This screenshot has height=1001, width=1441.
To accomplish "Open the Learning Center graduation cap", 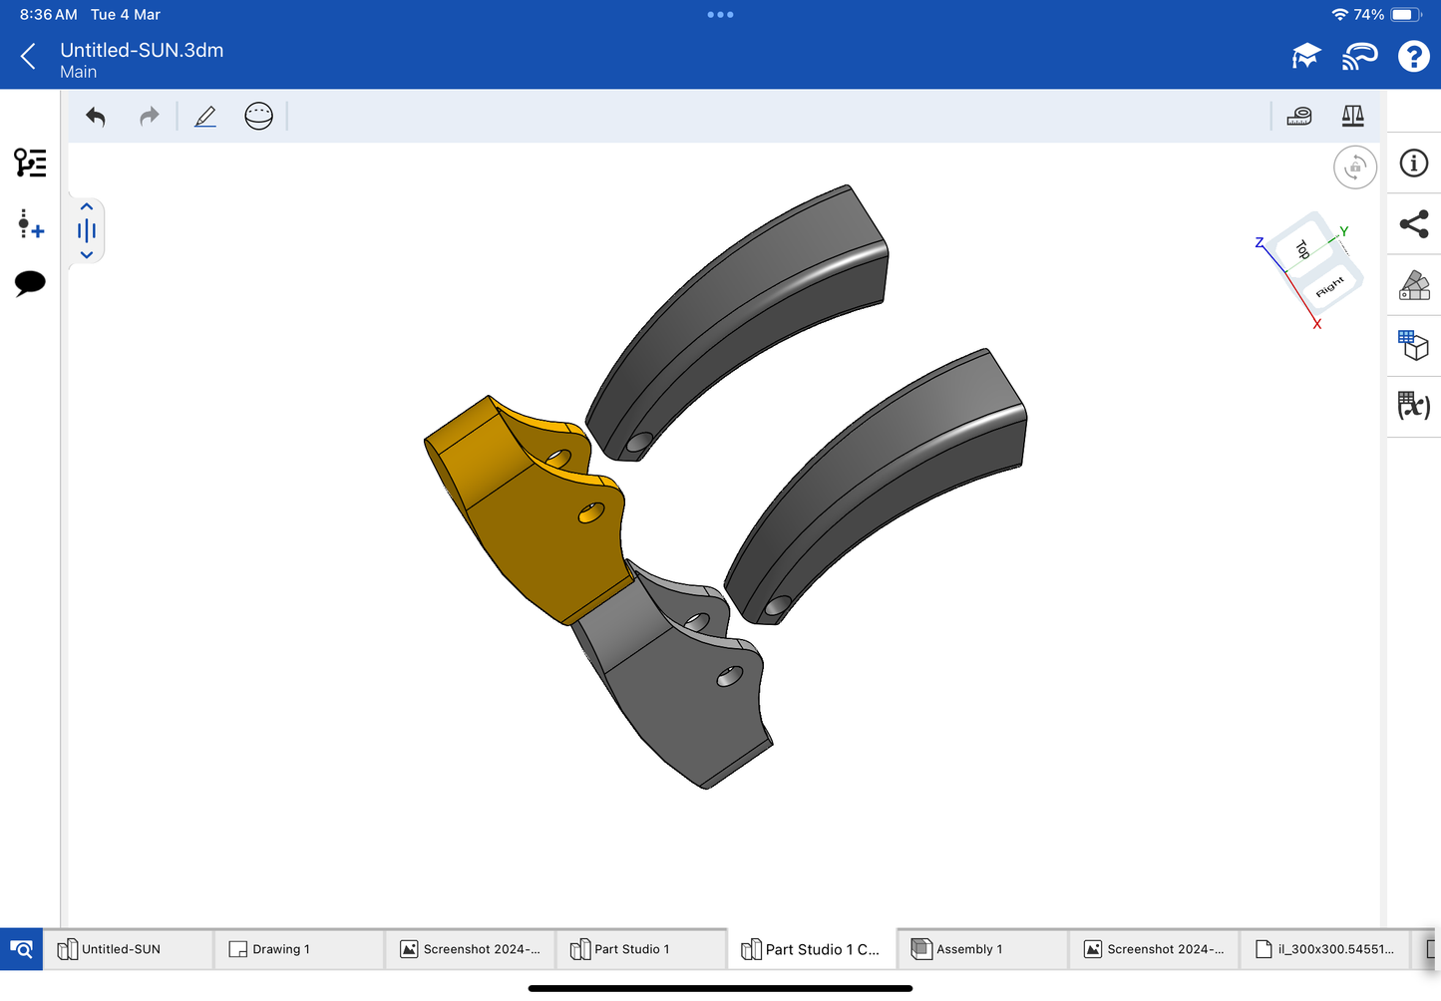I will pos(1305,57).
